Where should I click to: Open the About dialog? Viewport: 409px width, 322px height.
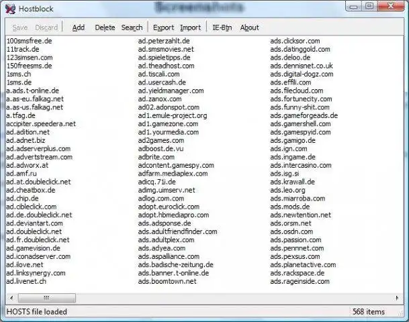250,28
